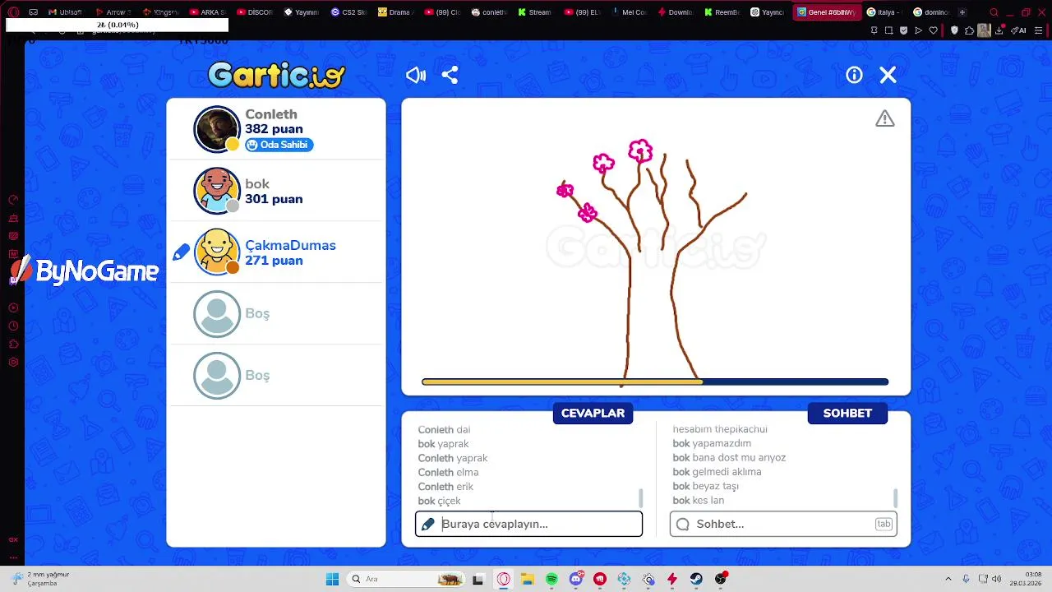The height and width of the screenshot is (592, 1052).
Task: Open the browser easy setup icon
Action: coord(1040,30)
